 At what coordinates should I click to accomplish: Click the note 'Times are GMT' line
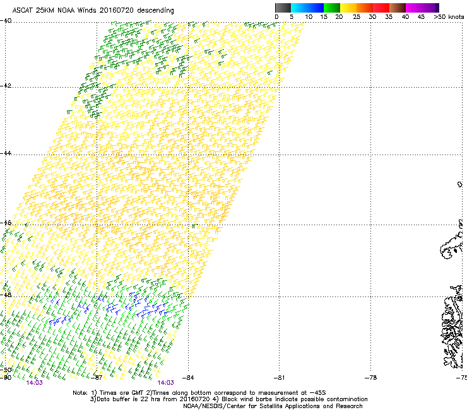click(x=199, y=393)
